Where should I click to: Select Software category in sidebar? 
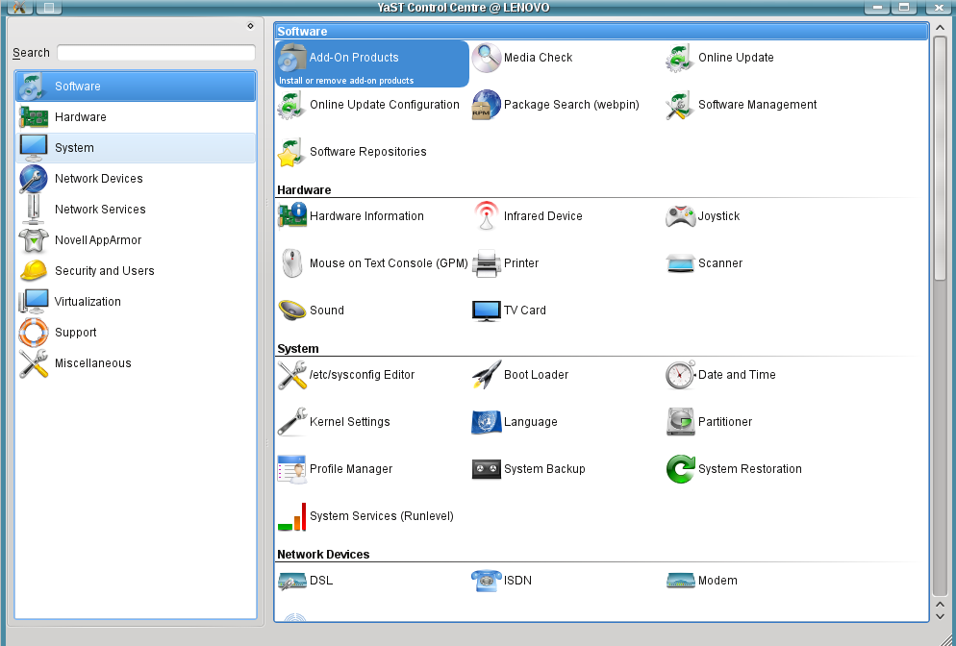click(136, 86)
